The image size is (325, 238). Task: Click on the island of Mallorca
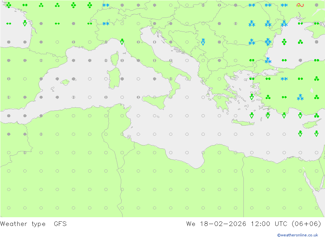click(65, 82)
